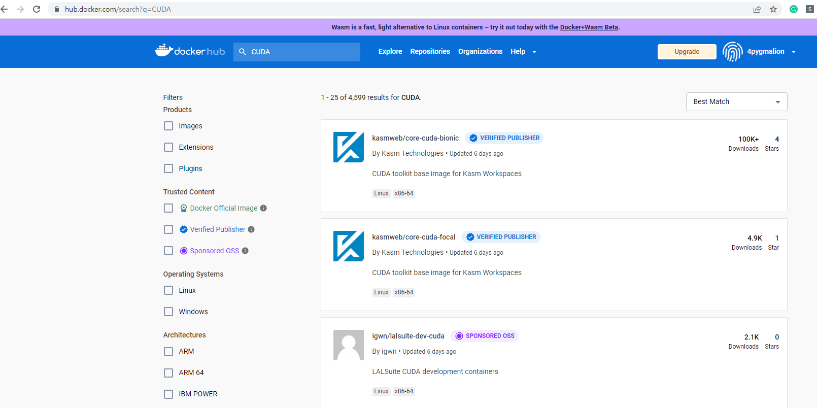The image size is (817, 408).
Task: Click the padlock site info icon
Action: (57, 9)
